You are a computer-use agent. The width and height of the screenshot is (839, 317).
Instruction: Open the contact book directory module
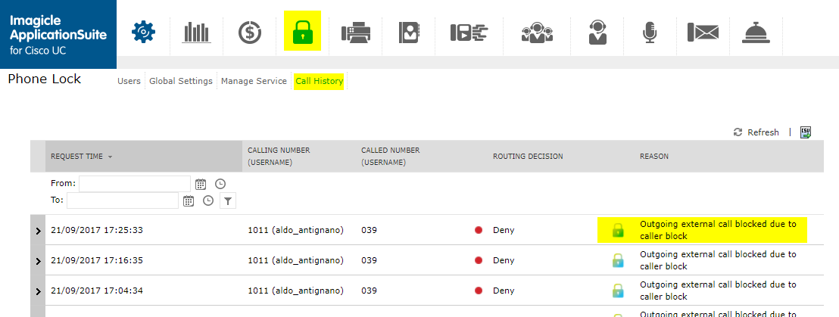pyautogui.click(x=410, y=33)
